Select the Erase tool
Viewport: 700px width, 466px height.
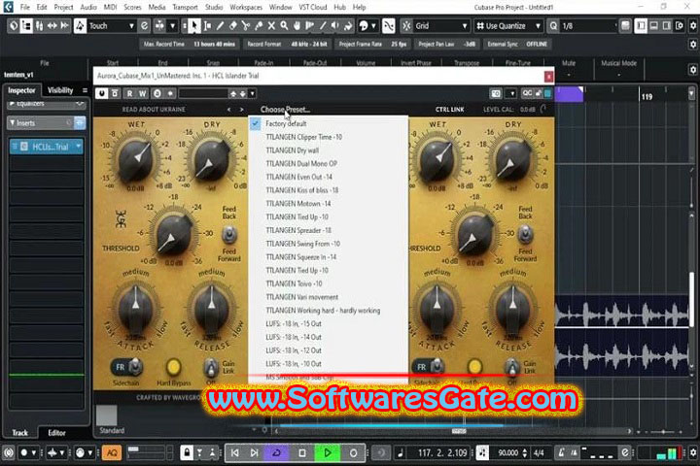coord(232,26)
